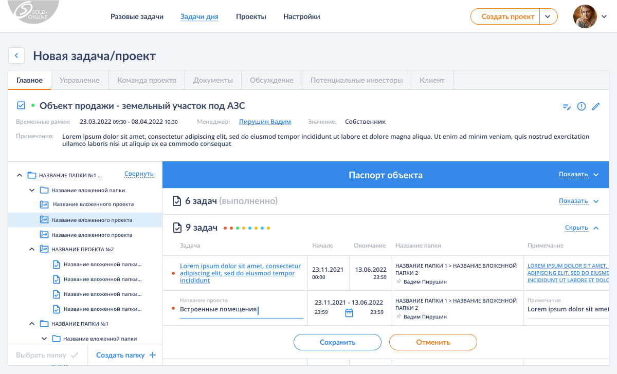Click the pencil edit icon
617x374 pixels.
(596, 106)
